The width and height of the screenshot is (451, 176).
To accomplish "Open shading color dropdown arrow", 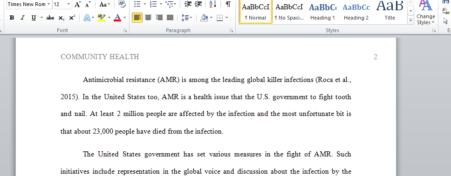I will [x=212, y=18].
